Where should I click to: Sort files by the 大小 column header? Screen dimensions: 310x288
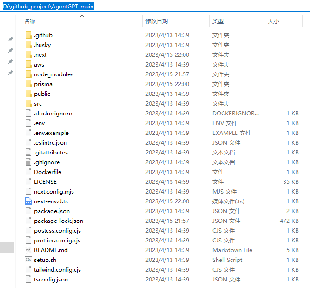[x=274, y=21]
